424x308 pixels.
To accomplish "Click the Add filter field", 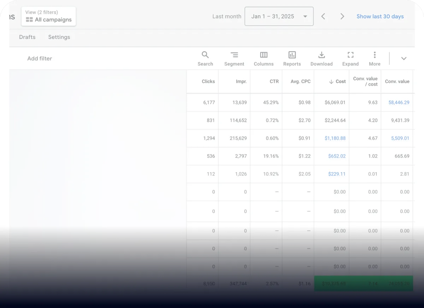I will pyautogui.click(x=40, y=59).
